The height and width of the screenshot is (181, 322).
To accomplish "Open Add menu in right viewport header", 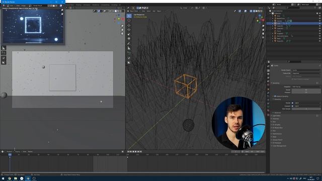I will pos(154,11).
